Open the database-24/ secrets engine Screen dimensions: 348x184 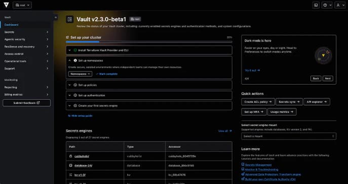click(x=83, y=165)
